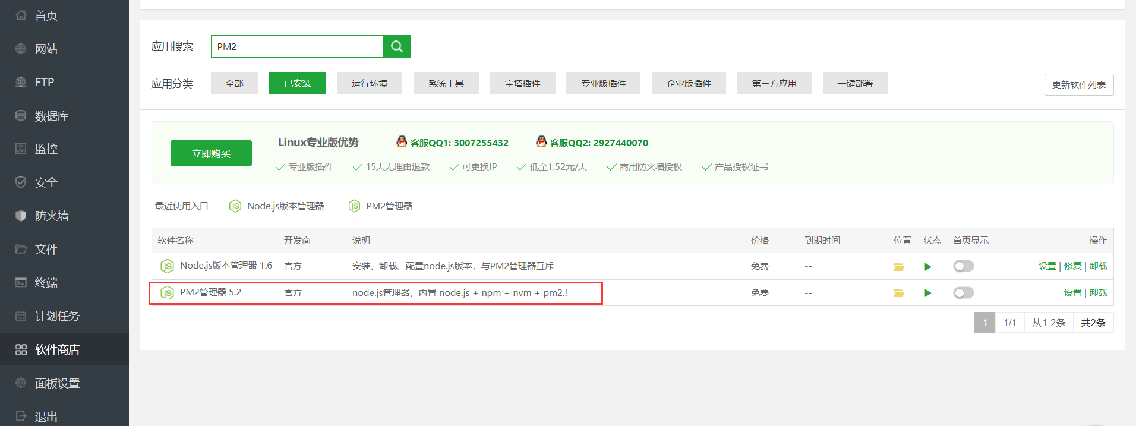Viewport: 1136px width, 426px height.
Task: Click the play status icon for PM2管理器
Action: 927,293
